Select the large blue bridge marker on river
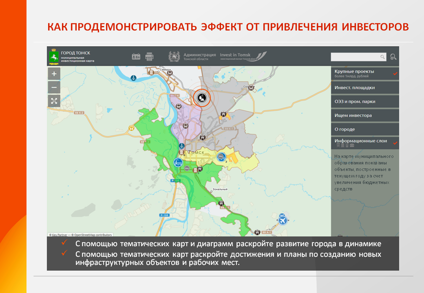The image size is (424, 293). tap(178, 162)
